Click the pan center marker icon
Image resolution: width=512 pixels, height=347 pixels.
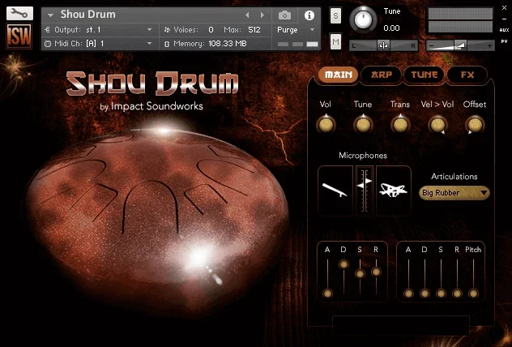click(x=383, y=45)
